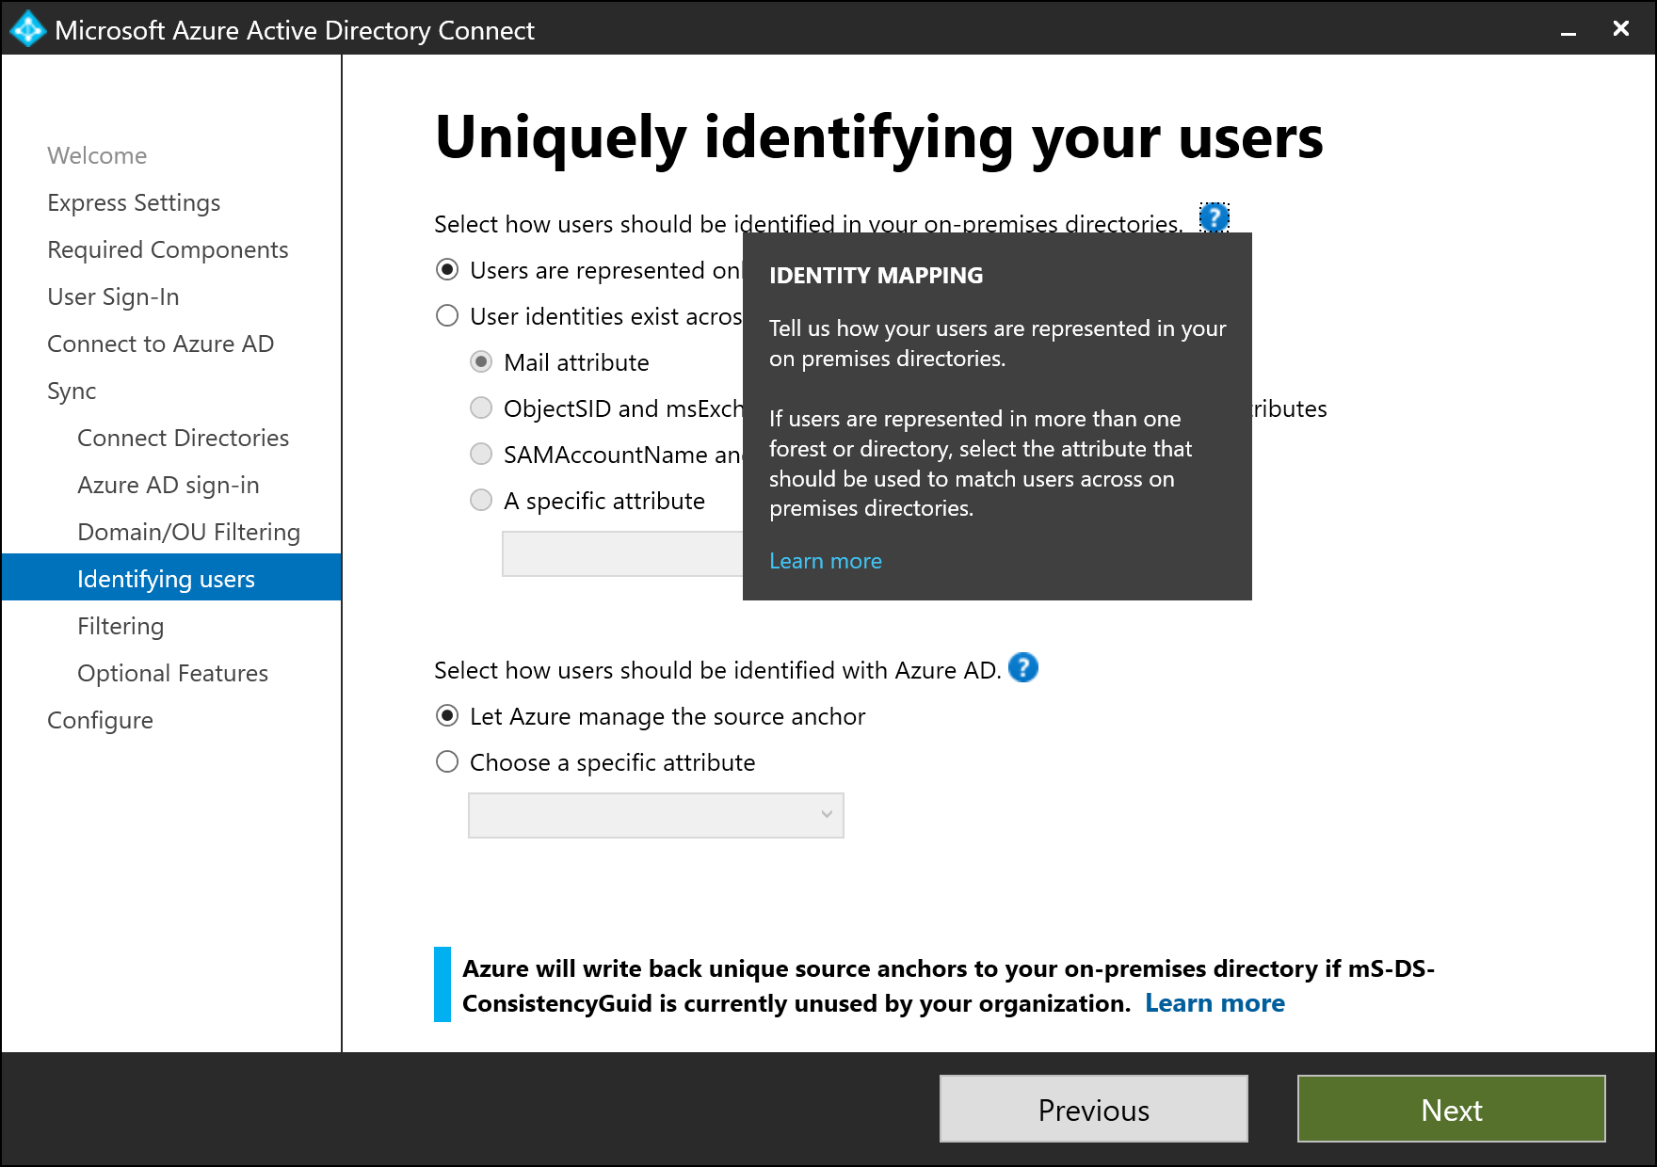Choose the Mail attribute radio button
This screenshot has height=1167, width=1657.
tap(481, 362)
